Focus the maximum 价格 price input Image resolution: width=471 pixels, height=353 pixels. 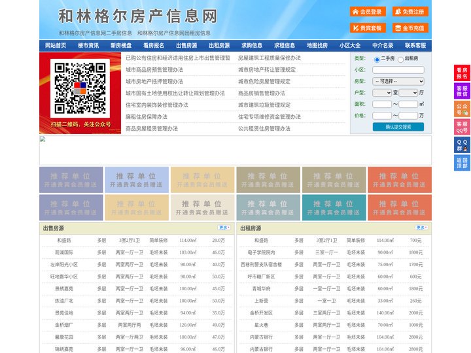point(408,116)
